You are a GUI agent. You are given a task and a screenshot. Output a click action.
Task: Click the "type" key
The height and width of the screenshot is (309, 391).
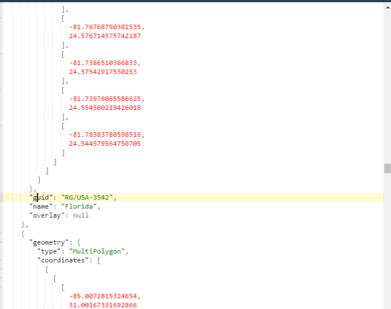pyautogui.click(x=49, y=251)
